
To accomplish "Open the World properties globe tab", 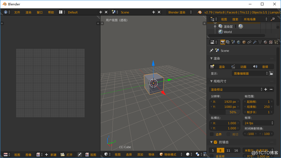I will pyautogui.click(x=239, y=42).
